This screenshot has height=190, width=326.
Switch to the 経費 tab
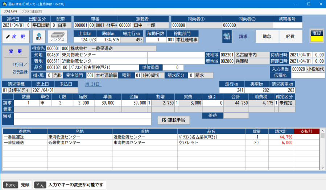tap(290, 37)
